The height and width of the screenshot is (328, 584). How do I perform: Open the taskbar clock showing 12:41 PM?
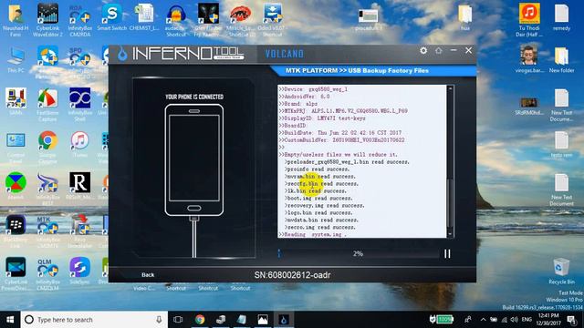tap(548, 320)
